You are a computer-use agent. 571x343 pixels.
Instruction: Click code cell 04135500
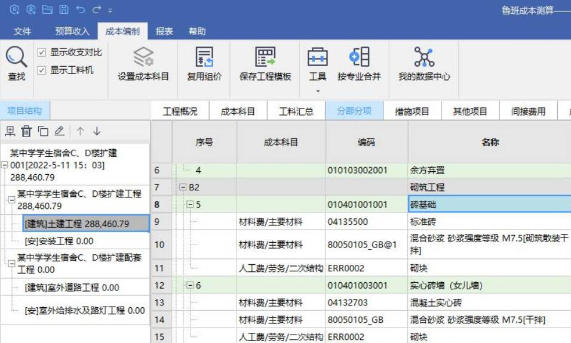pos(366,221)
